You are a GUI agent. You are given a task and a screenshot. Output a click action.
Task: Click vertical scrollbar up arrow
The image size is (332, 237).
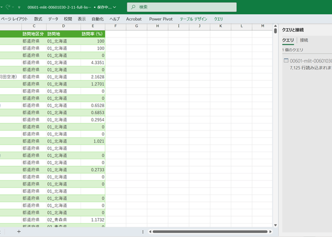tap(276, 26)
